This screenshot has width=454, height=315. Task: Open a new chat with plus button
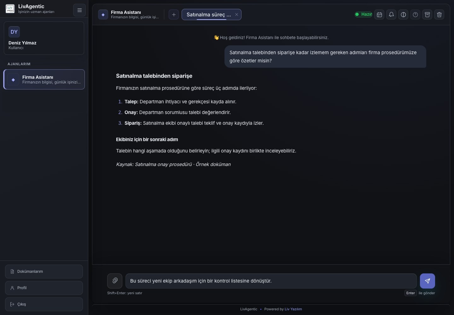(174, 14)
